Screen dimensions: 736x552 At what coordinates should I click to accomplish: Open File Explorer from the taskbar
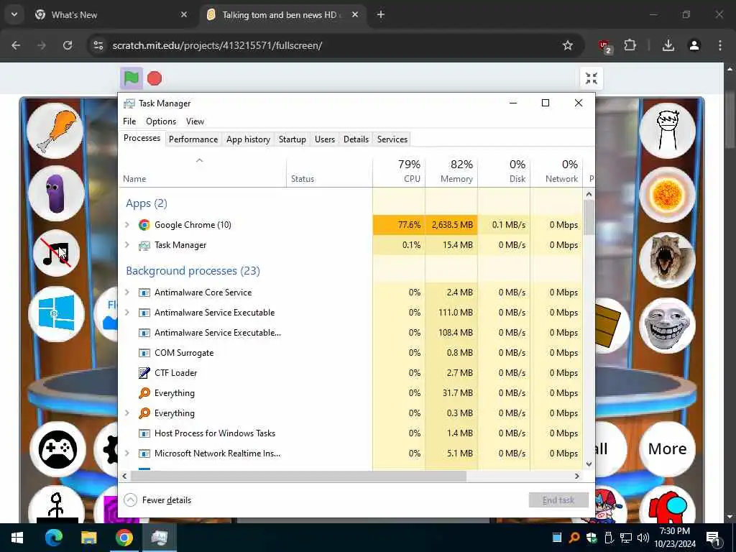click(x=88, y=538)
